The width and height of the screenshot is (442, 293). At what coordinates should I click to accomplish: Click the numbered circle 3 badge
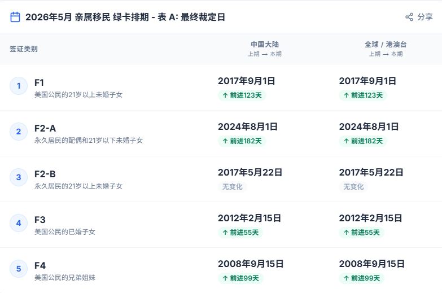click(x=19, y=177)
